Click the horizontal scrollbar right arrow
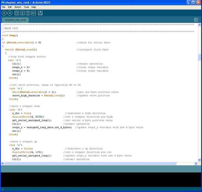This screenshot has width=202, height=192. tap(196, 163)
